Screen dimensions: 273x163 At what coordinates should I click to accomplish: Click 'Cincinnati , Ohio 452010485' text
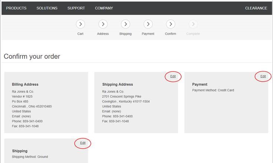[32, 106]
